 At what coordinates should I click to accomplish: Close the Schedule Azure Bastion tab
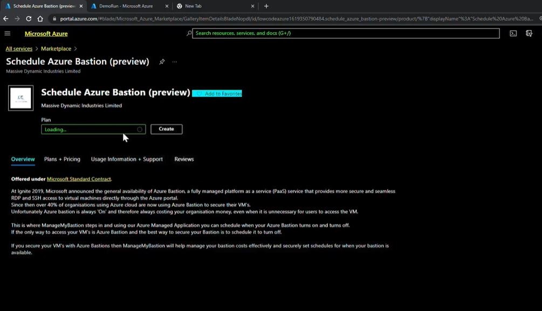click(x=81, y=6)
